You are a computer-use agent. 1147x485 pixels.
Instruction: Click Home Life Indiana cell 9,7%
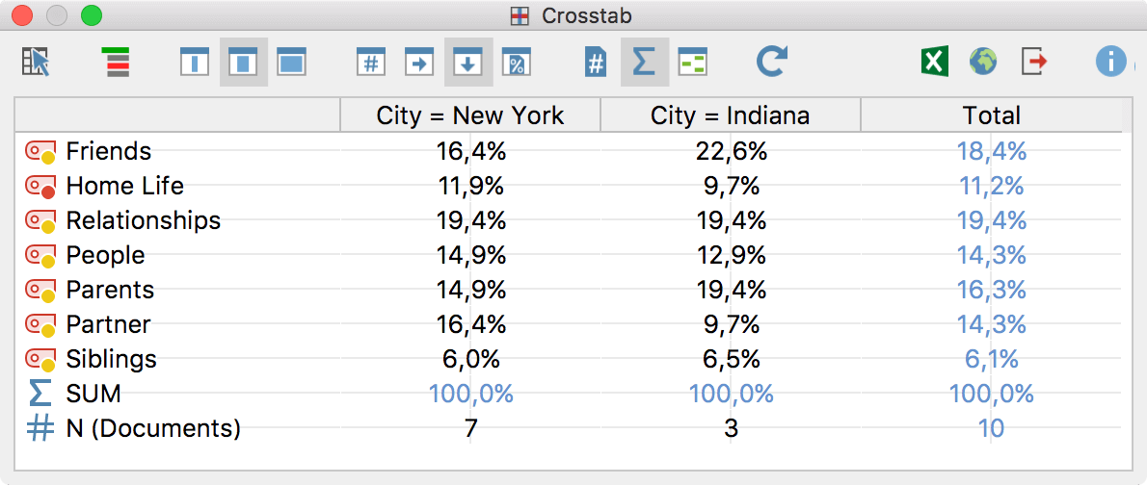pos(732,186)
